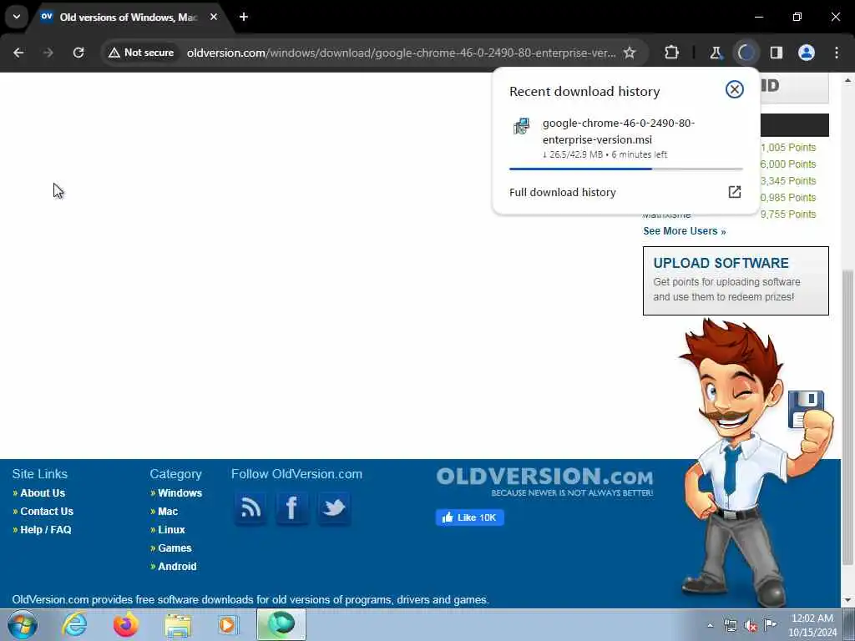Bookmark this page with the star
Viewport: 855px width, 641px height.
pos(630,53)
